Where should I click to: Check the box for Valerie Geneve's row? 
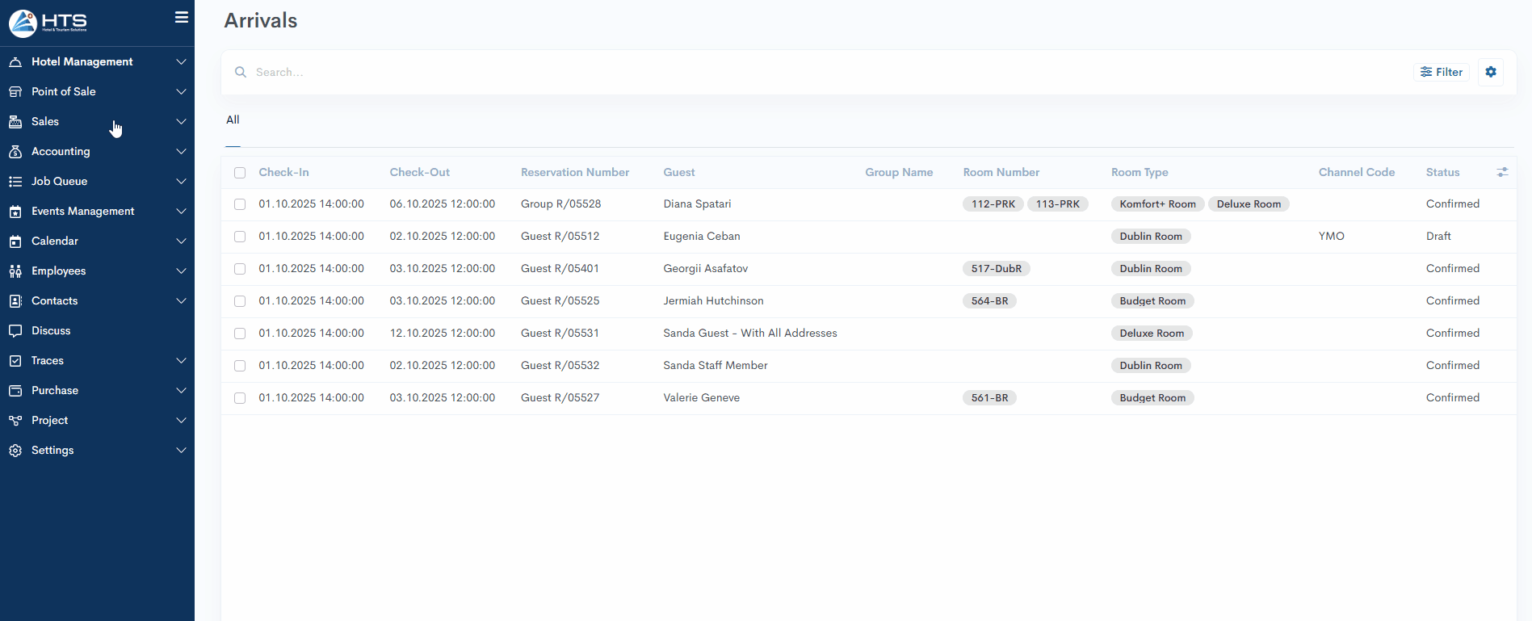tap(240, 398)
